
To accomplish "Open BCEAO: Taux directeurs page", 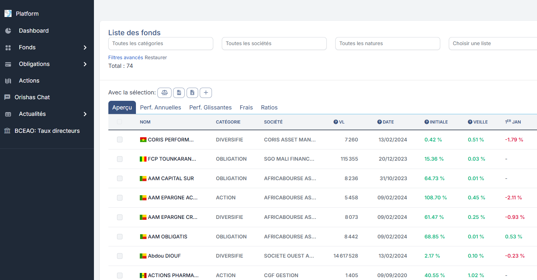I will (47, 131).
